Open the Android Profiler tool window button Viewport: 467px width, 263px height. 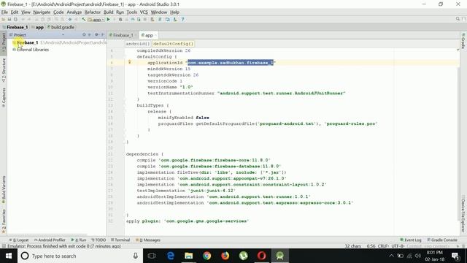coord(50,240)
